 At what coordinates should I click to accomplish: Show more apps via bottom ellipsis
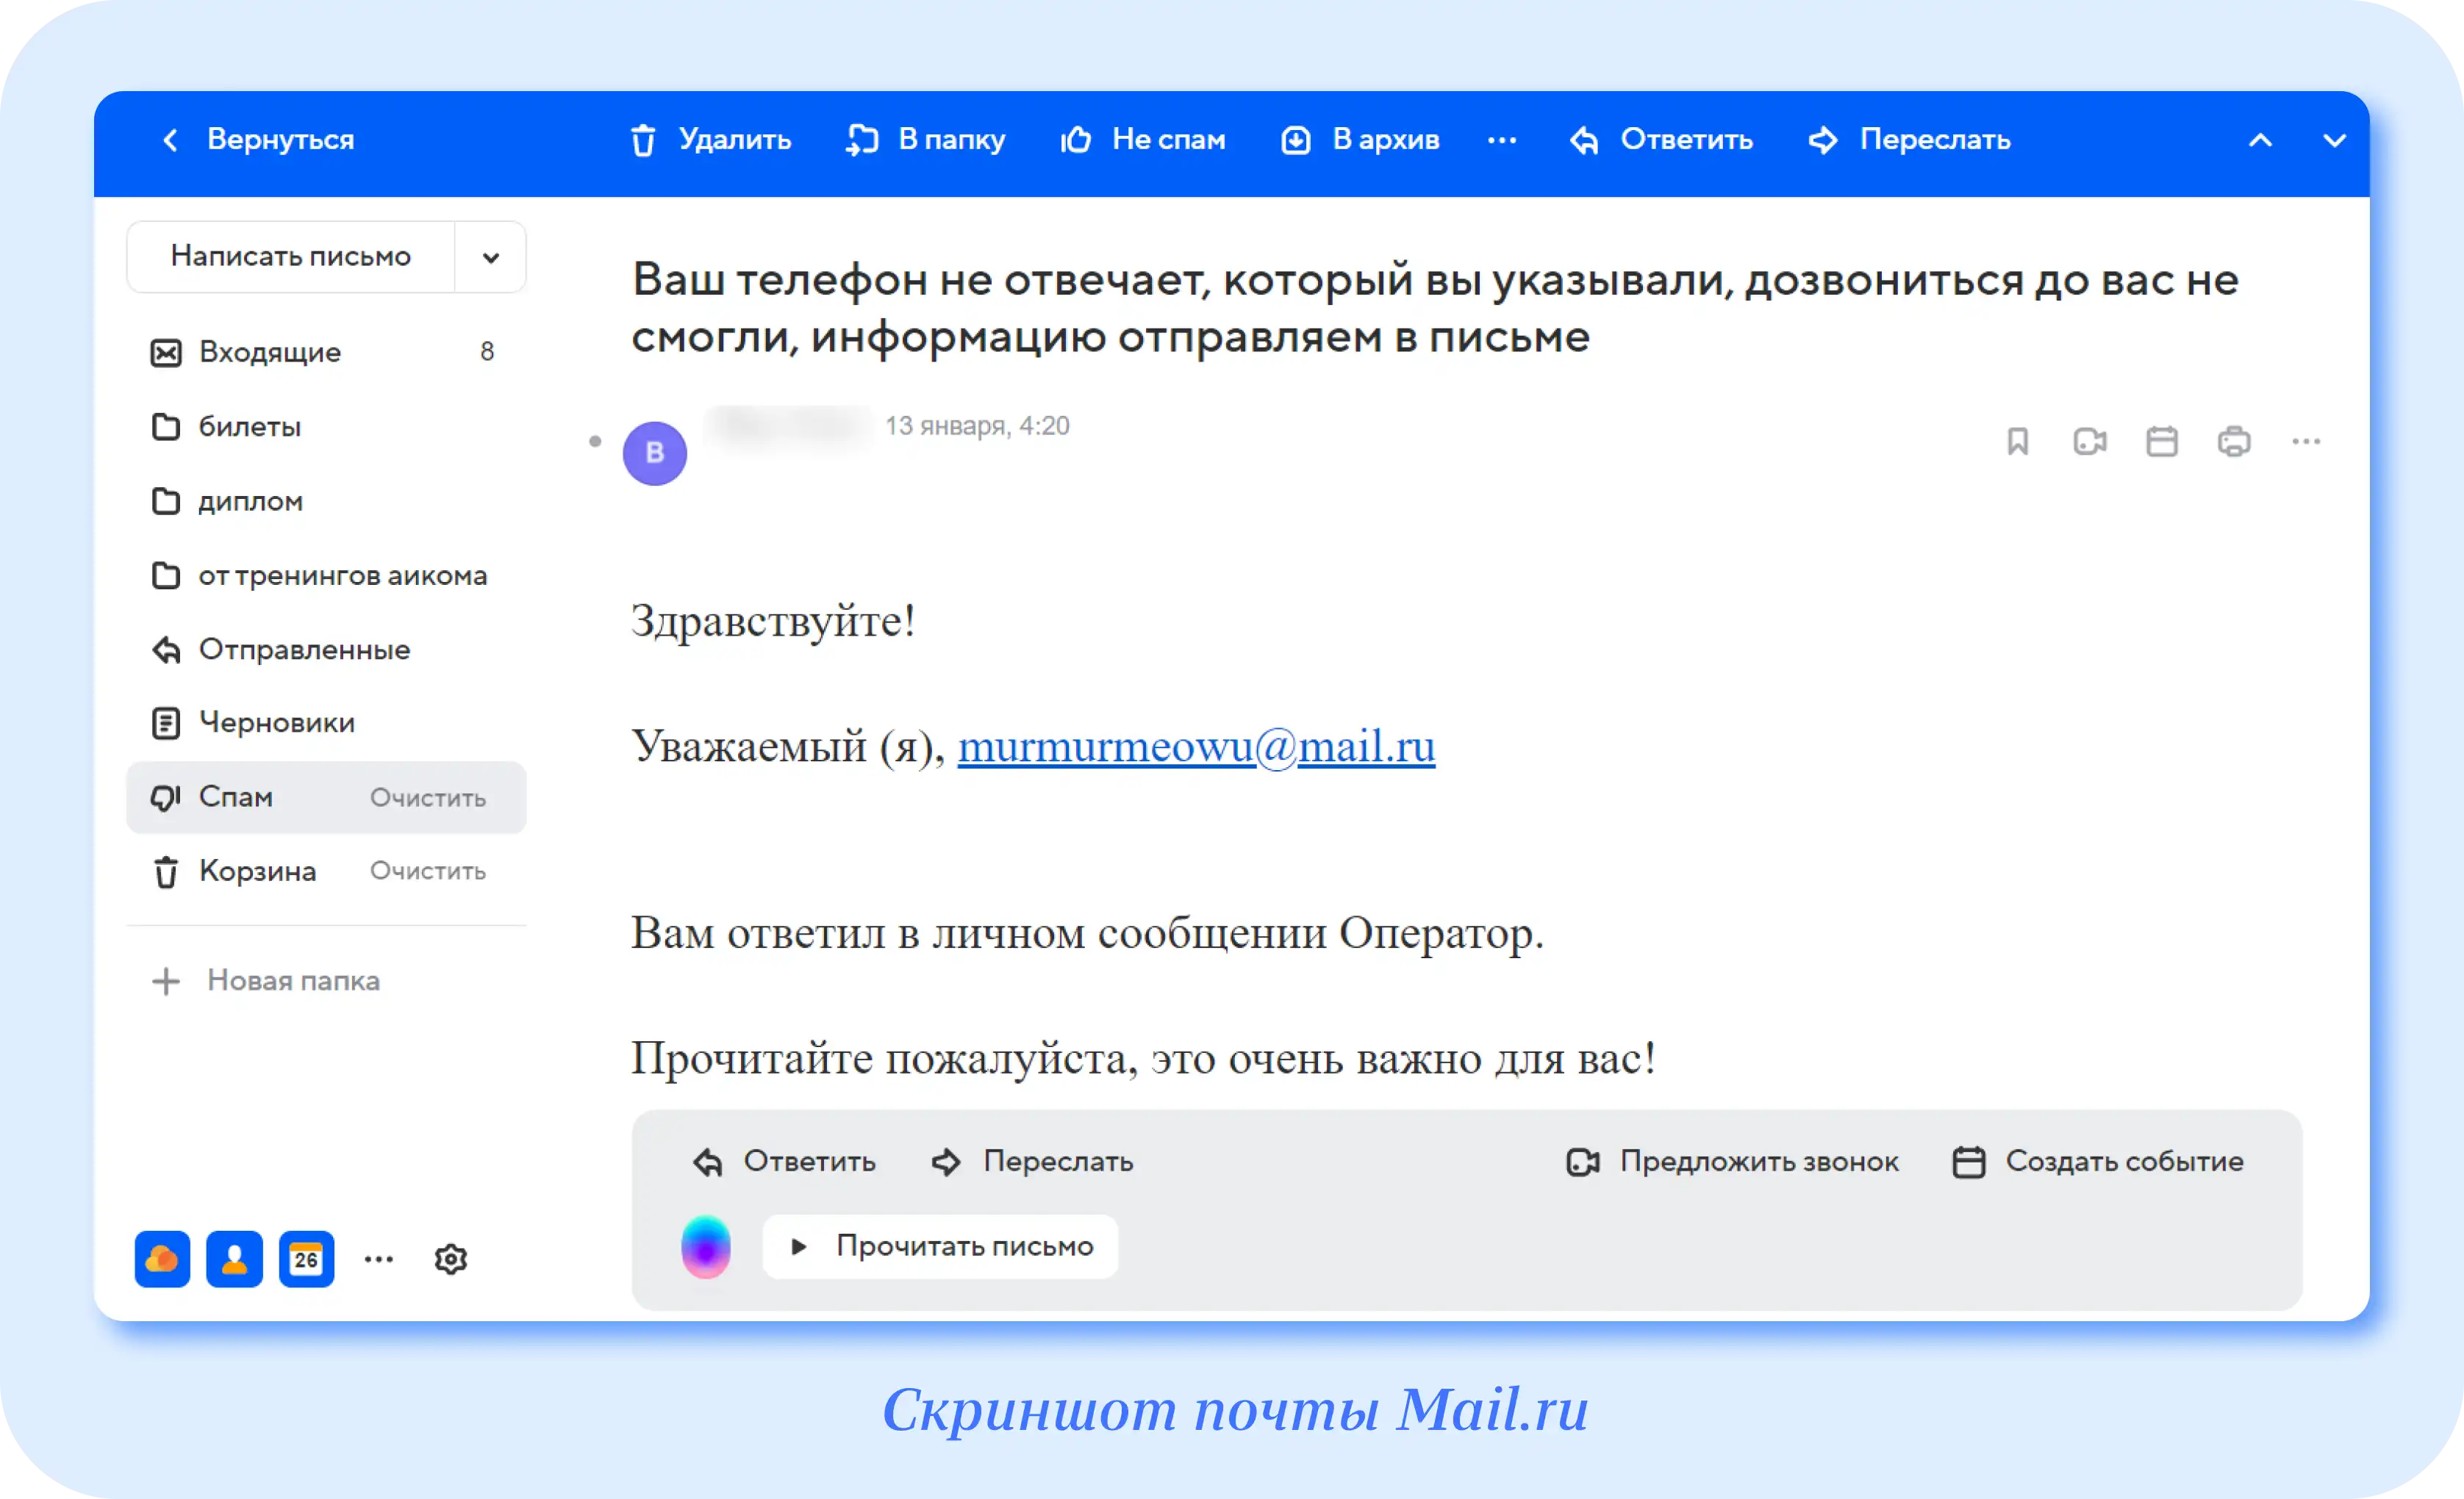[379, 1259]
